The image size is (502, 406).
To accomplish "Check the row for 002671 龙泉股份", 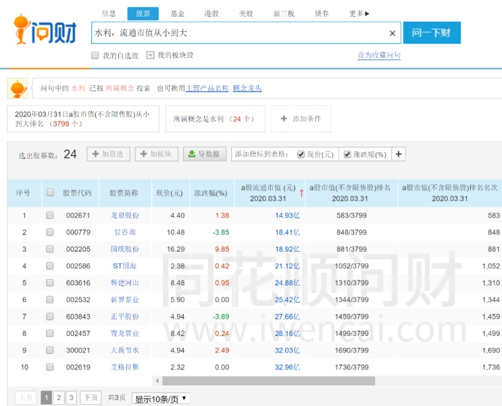I will [50, 215].
